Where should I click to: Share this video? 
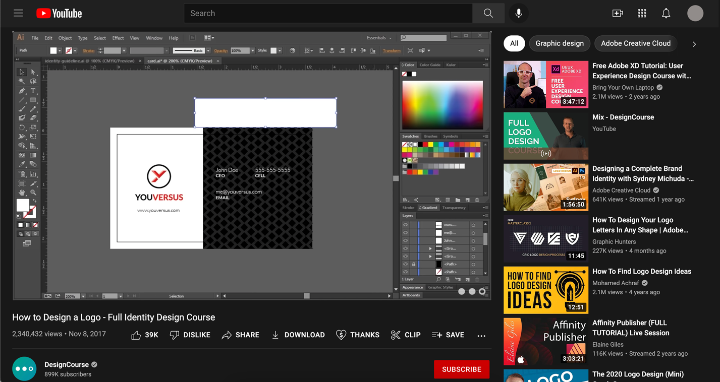click(x=241, y=335)
